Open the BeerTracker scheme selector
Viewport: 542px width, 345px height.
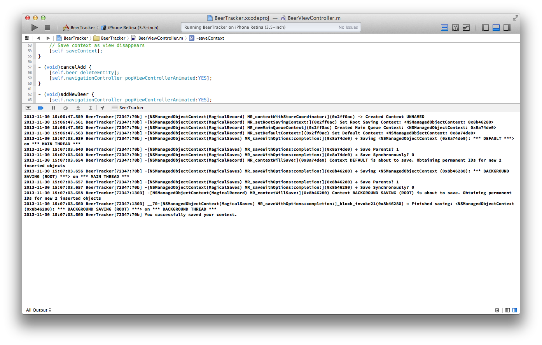(x=79, y=28)
